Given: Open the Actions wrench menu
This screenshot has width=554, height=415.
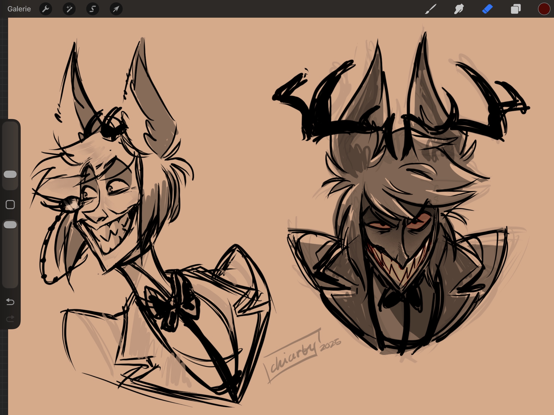Looking at the screenshot, I should (46, 9).
